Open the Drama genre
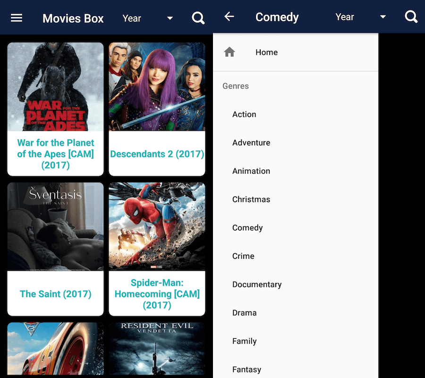This screenshot has width=425, height=378. (296, 313)
